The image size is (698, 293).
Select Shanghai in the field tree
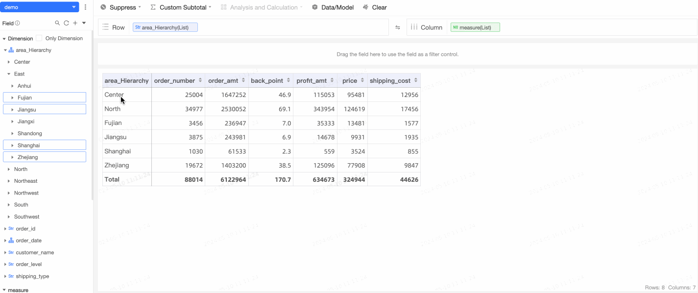coord(45,145)
